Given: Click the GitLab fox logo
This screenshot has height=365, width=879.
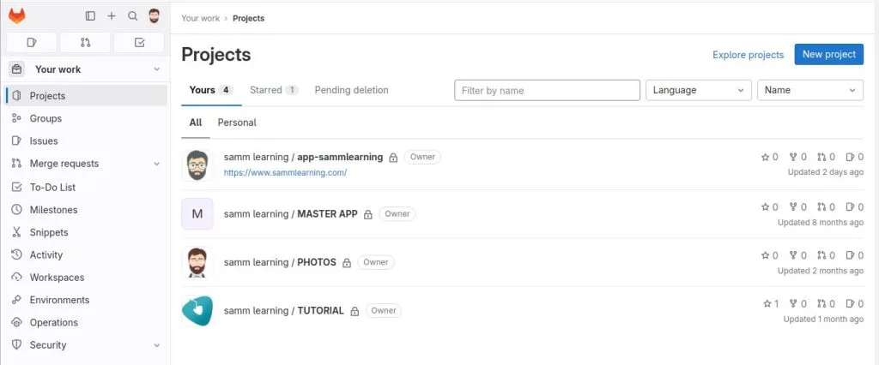Looking at the screenshot, I should (17, 16).
